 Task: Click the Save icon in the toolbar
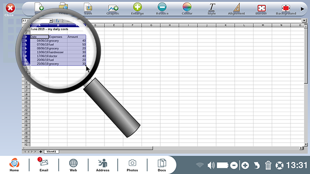point(88,9)
